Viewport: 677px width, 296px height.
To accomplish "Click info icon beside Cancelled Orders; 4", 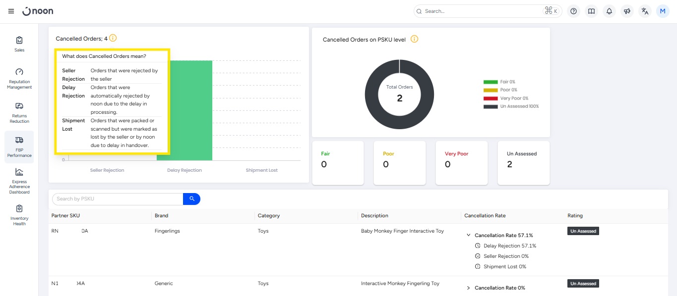I will click(113, 38).
